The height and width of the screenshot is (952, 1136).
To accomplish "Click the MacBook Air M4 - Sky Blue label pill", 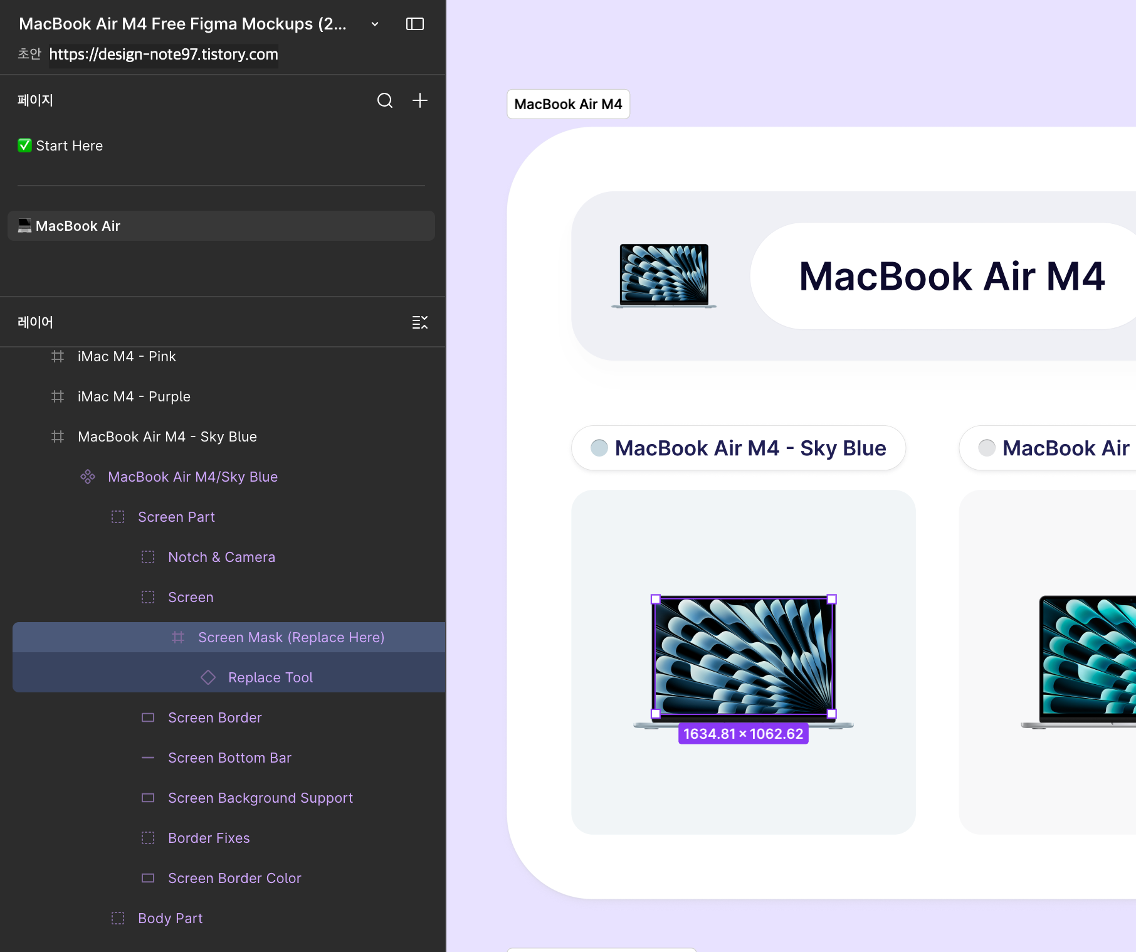I will [739, 448].
